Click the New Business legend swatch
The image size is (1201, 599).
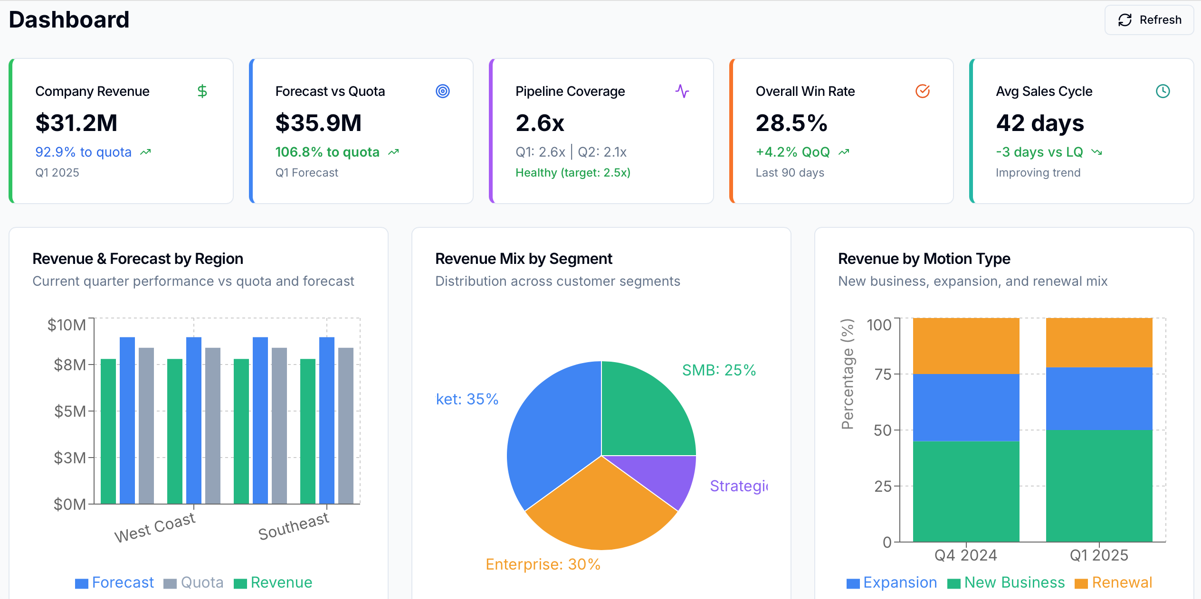(x=954, y=583)
